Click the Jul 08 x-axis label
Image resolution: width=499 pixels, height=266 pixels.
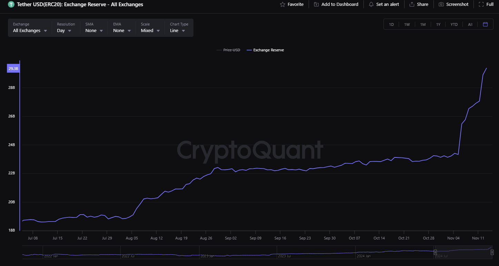pyautogui.click(x=32, y=238)
